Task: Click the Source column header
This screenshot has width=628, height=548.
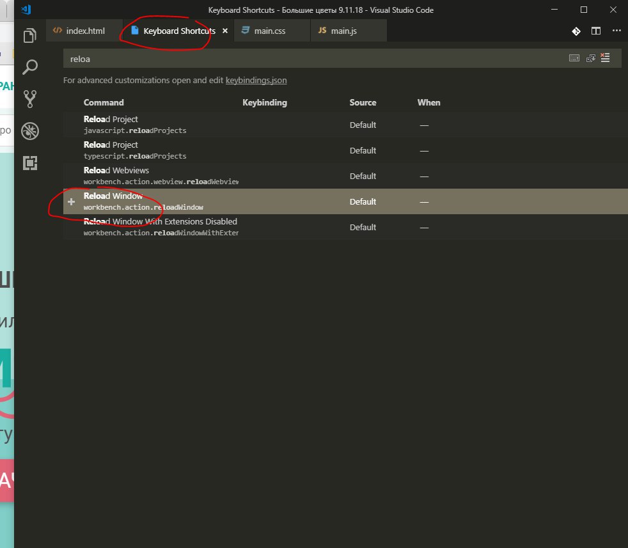Action: (363, 102)
